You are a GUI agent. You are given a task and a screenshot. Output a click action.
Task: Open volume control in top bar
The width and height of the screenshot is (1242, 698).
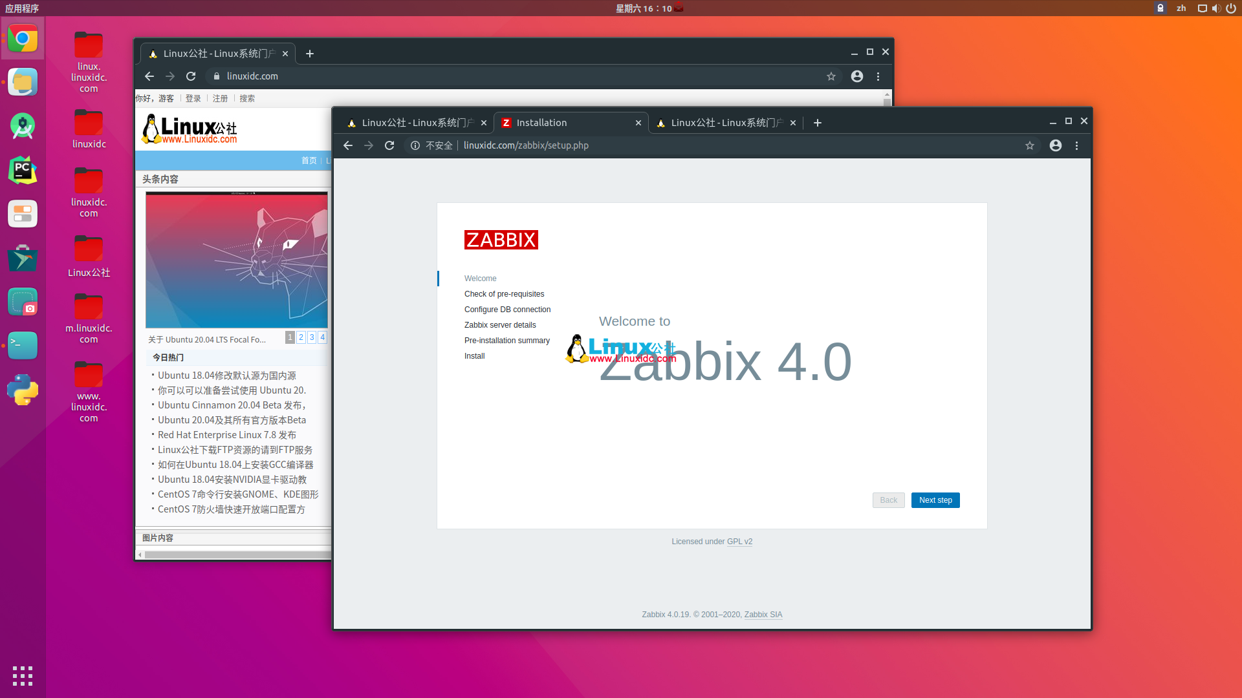pos(1216,8)
